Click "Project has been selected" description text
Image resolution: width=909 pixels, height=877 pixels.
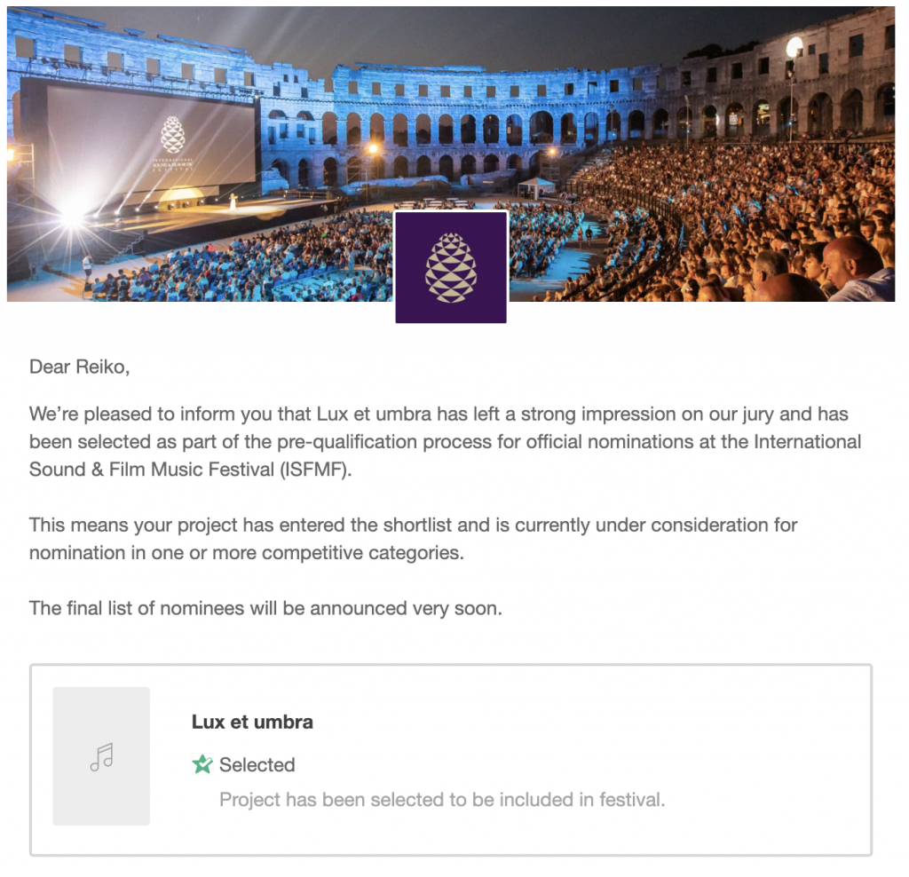click(x=441, y=800)
